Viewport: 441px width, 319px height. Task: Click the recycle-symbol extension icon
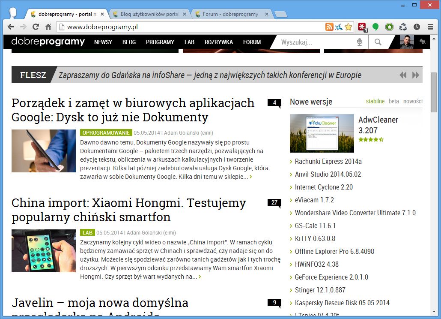point(402,27)
